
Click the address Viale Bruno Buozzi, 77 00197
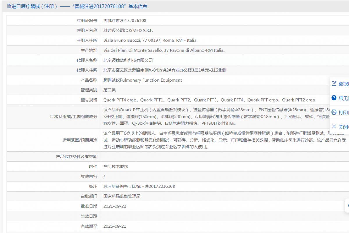(150, 40)
